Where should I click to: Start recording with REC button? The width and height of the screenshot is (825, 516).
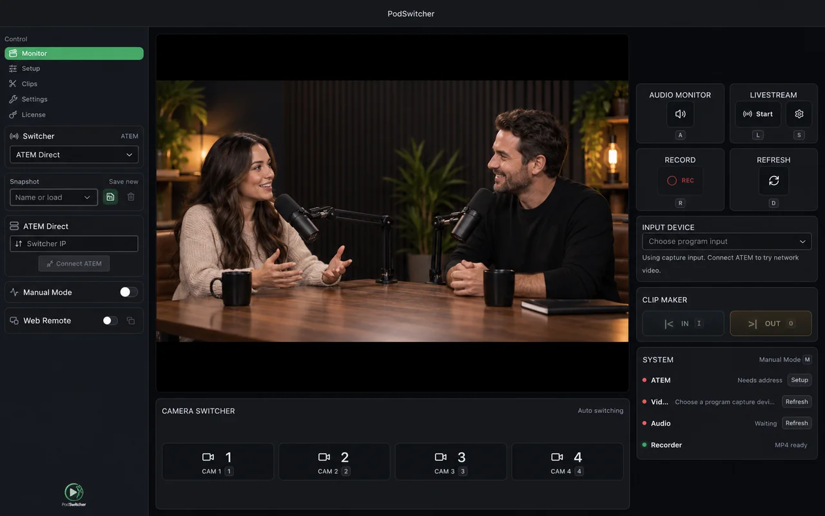tap(680, 180)
